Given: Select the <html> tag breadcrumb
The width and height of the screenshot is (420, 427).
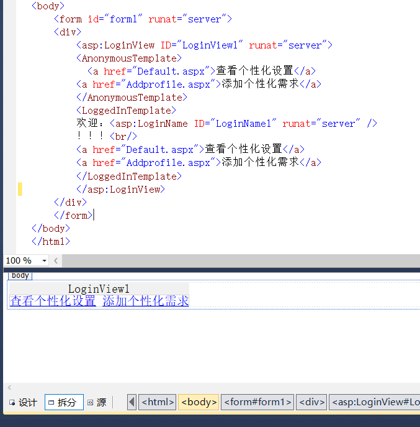Looking at the screenshot, I should pos(158,402).
